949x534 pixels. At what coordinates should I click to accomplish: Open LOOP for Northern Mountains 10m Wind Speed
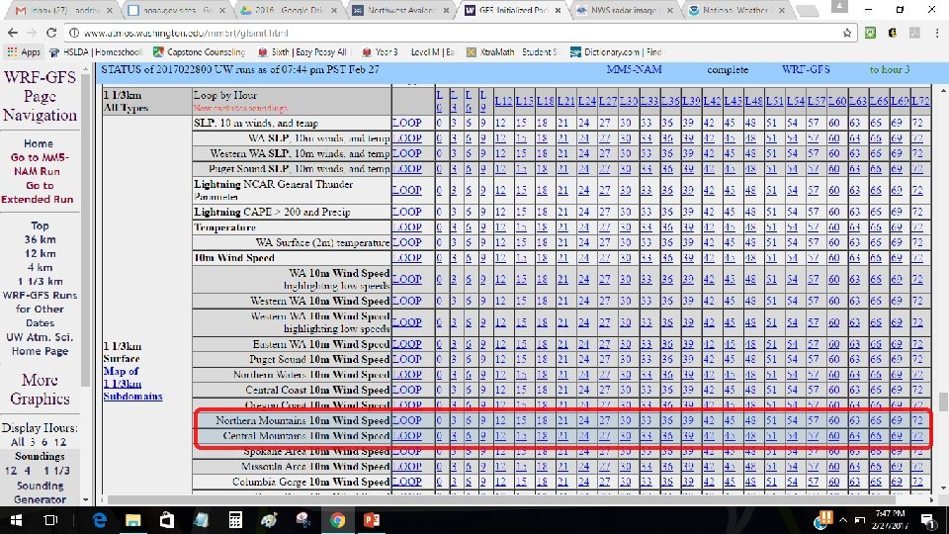click(x=406, y=420)
